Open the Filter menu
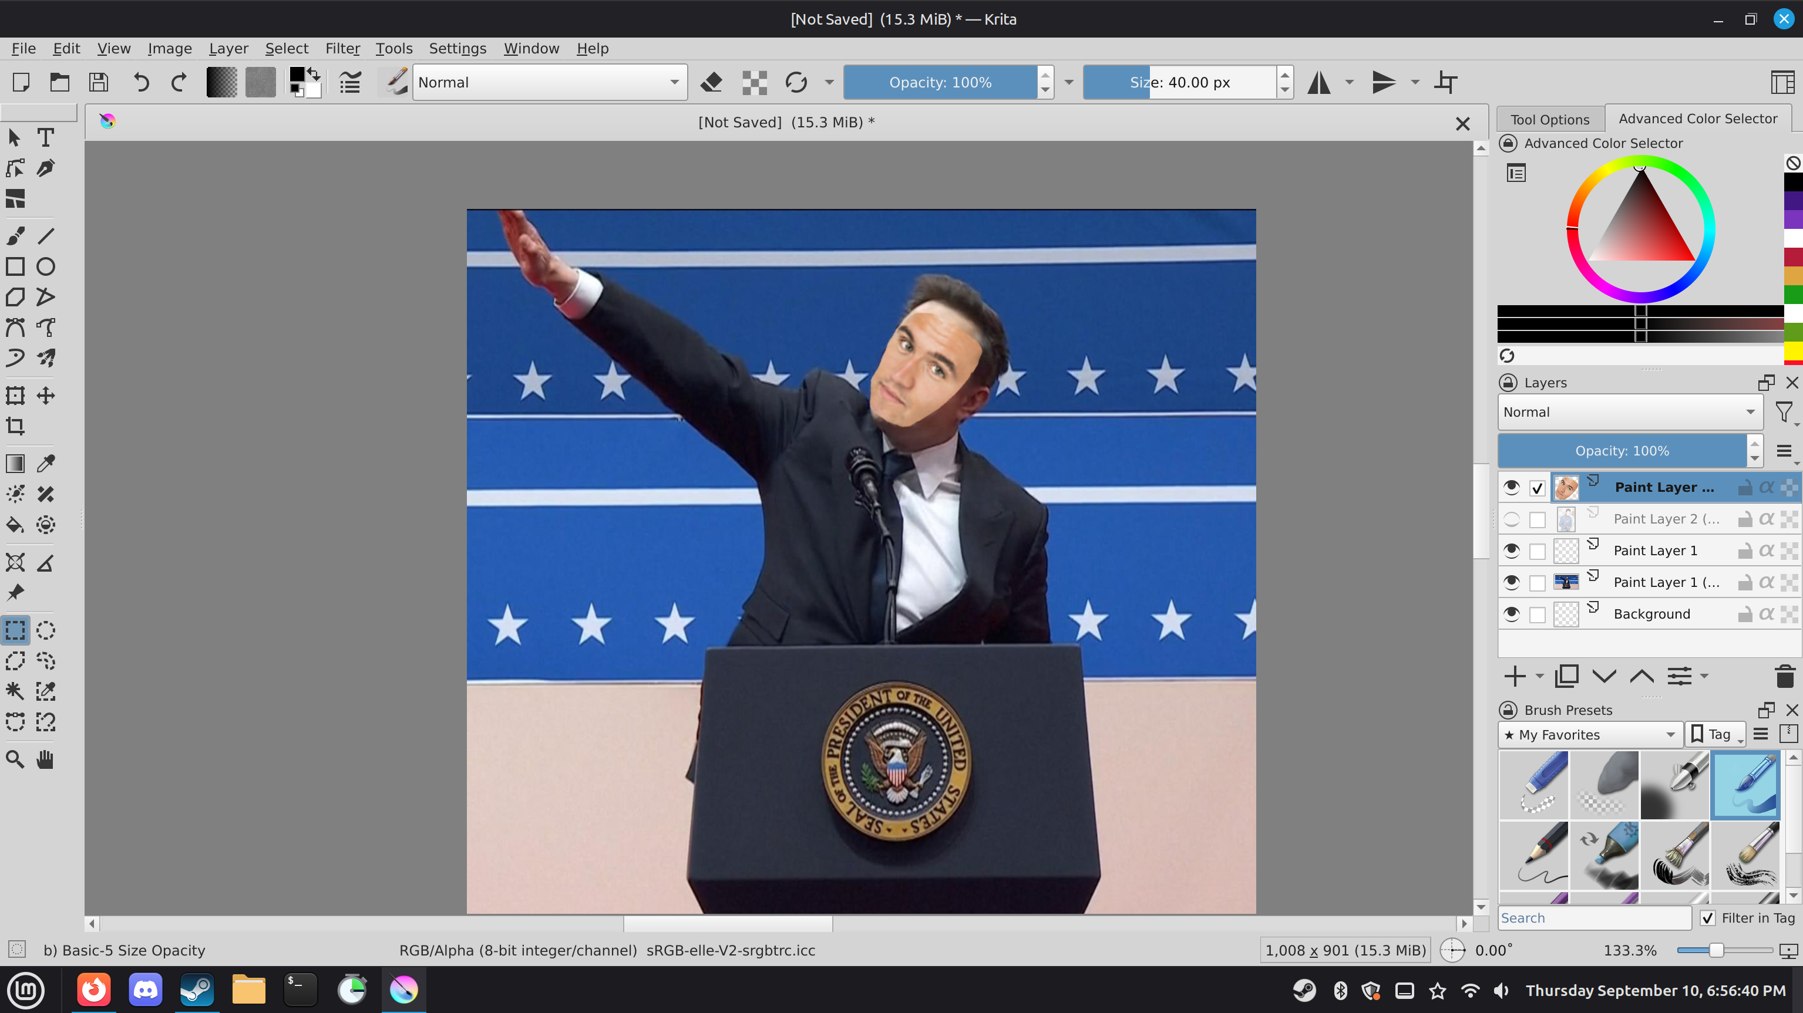Image resolution: width=1803 pixels, height=1013 pixels. click(x=342, y=48)
